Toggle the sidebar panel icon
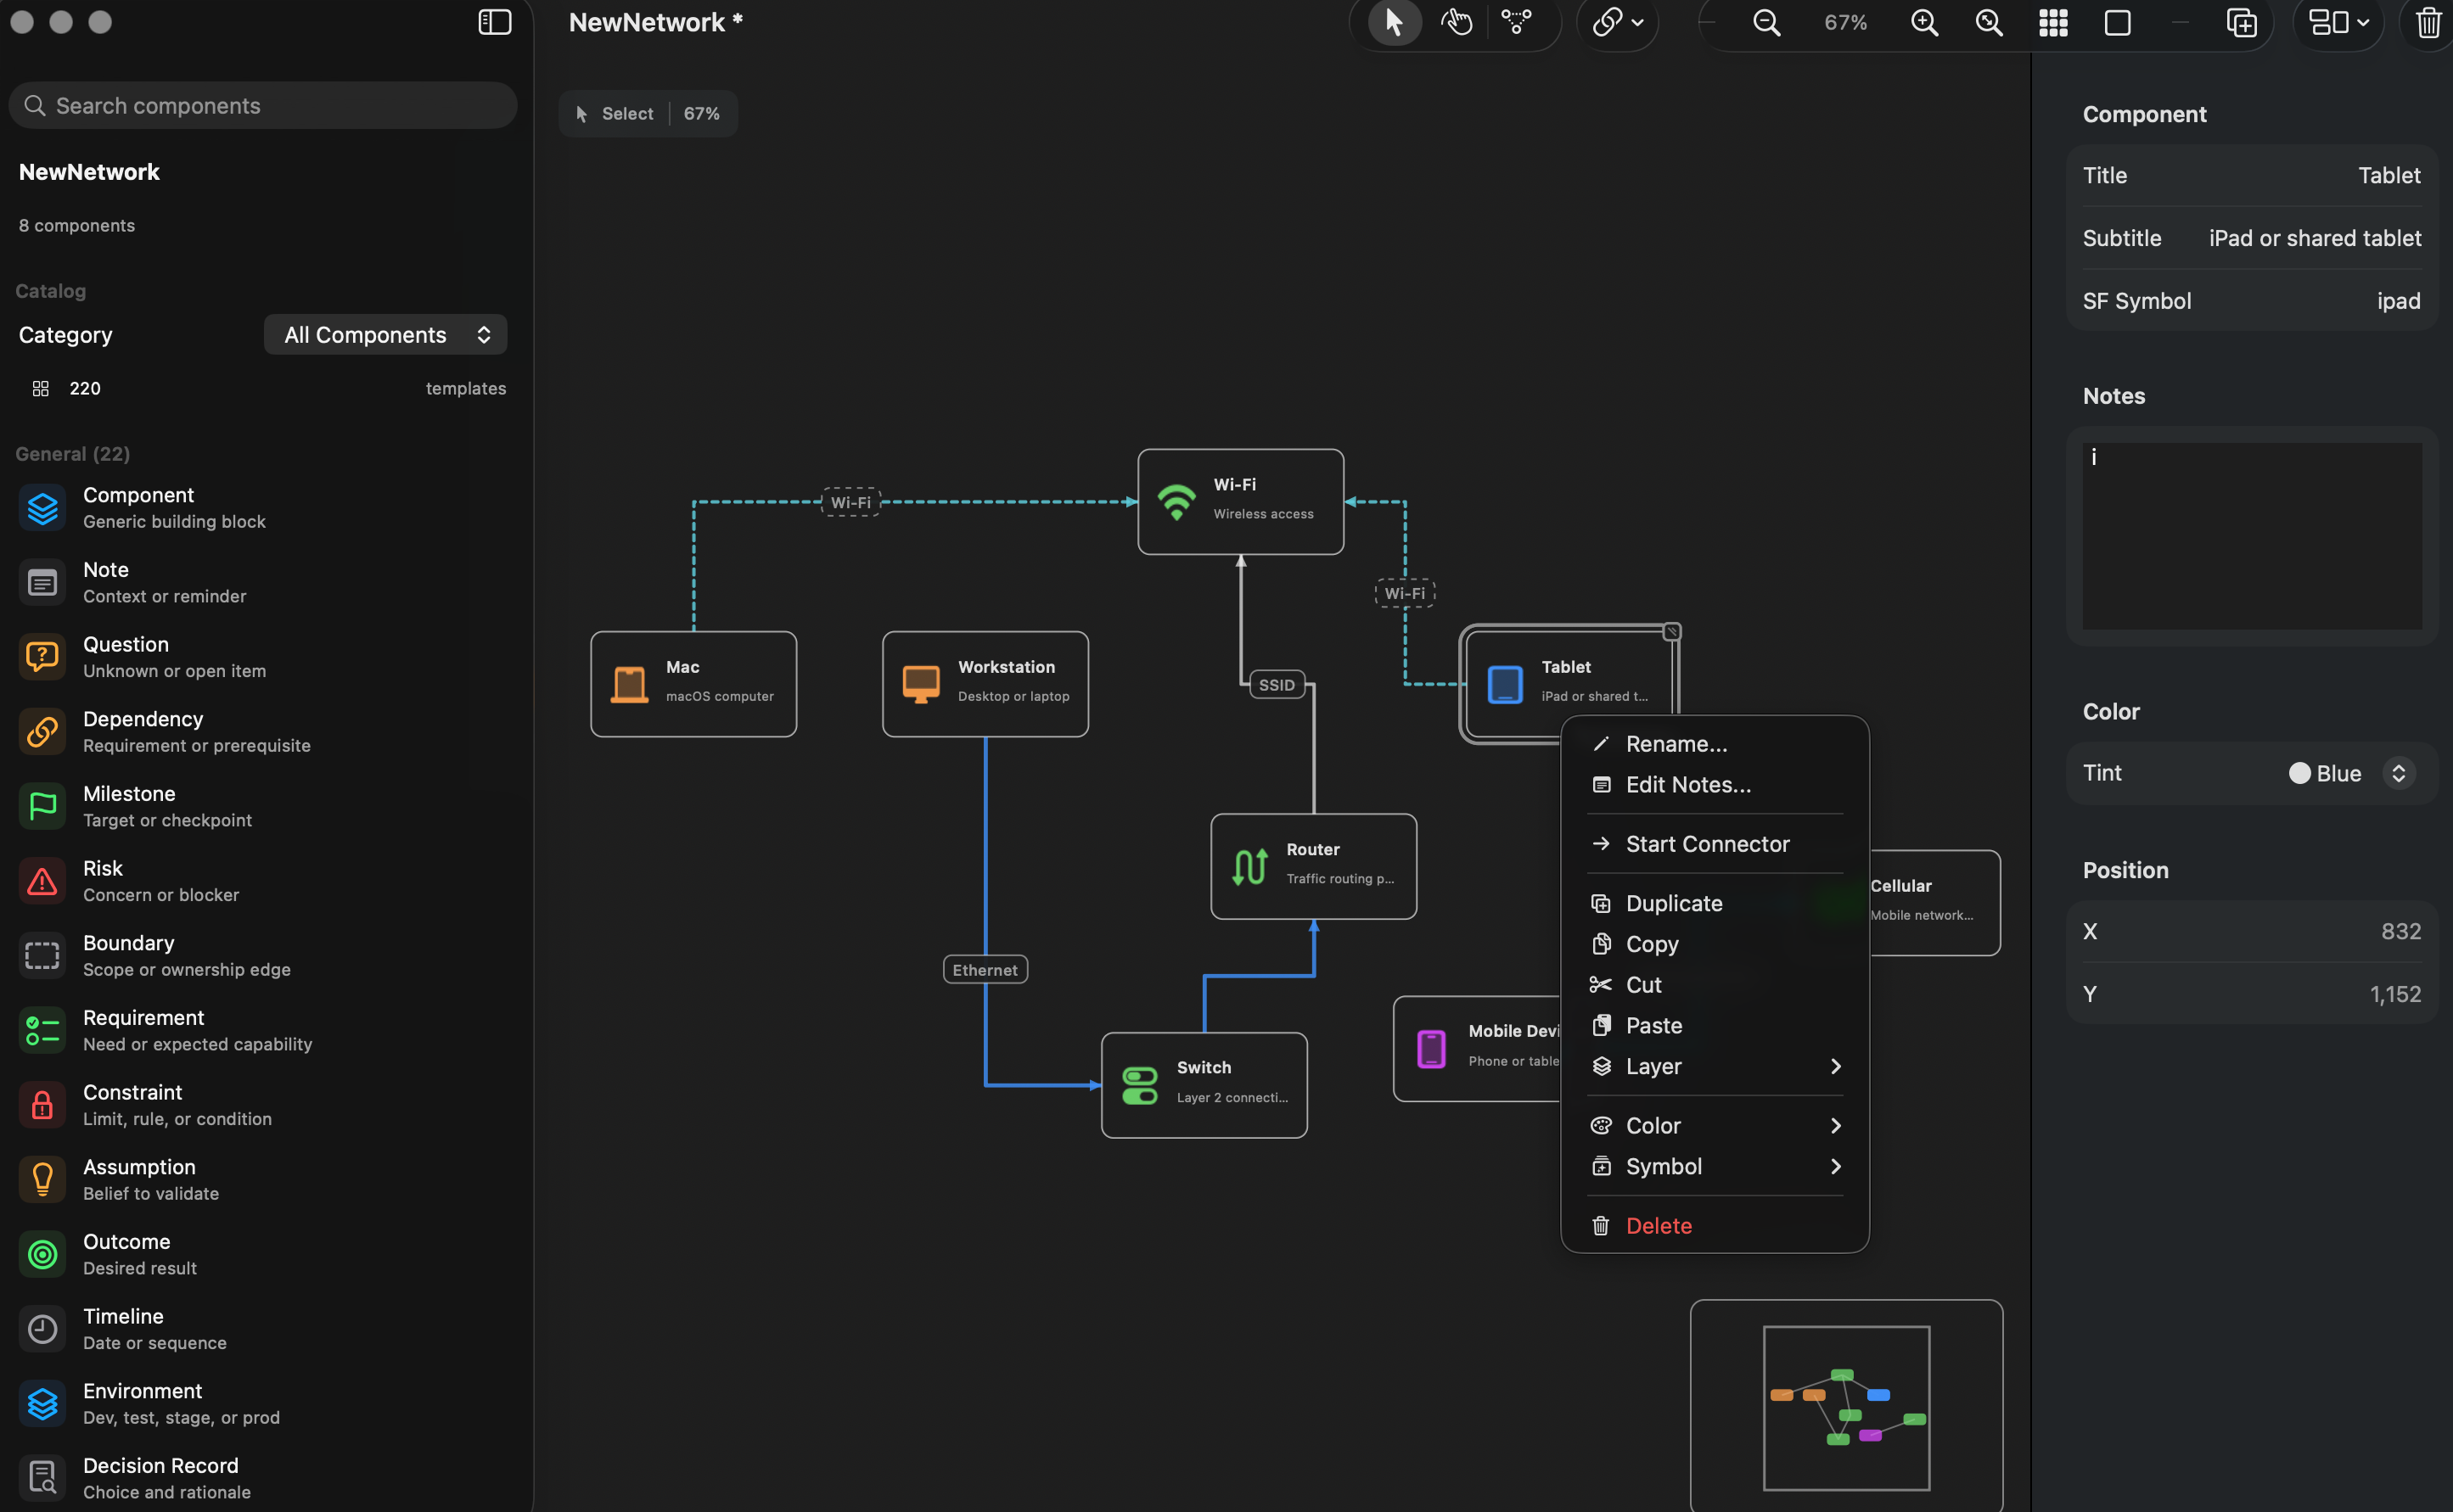 pyautogui.click(x=494, y=22)
